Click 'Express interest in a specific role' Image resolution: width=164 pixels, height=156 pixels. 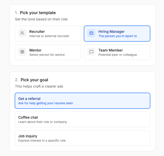click(42, 141)
